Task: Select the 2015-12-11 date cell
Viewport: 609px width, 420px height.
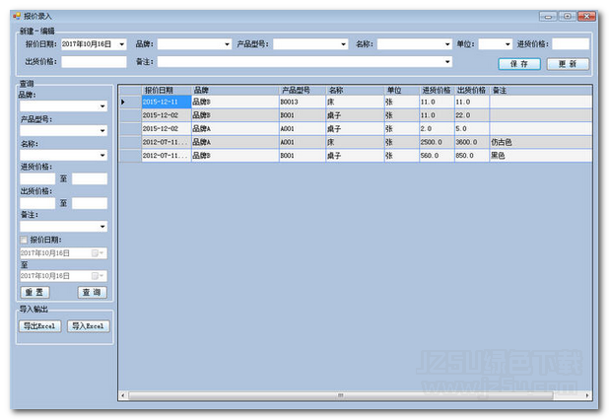Action: 167,102
